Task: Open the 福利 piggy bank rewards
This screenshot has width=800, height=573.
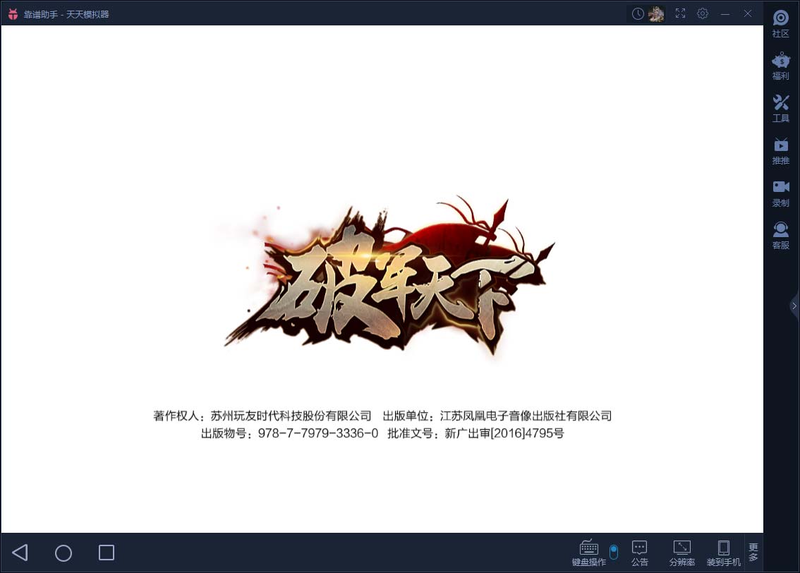Action: coord(781,66)
